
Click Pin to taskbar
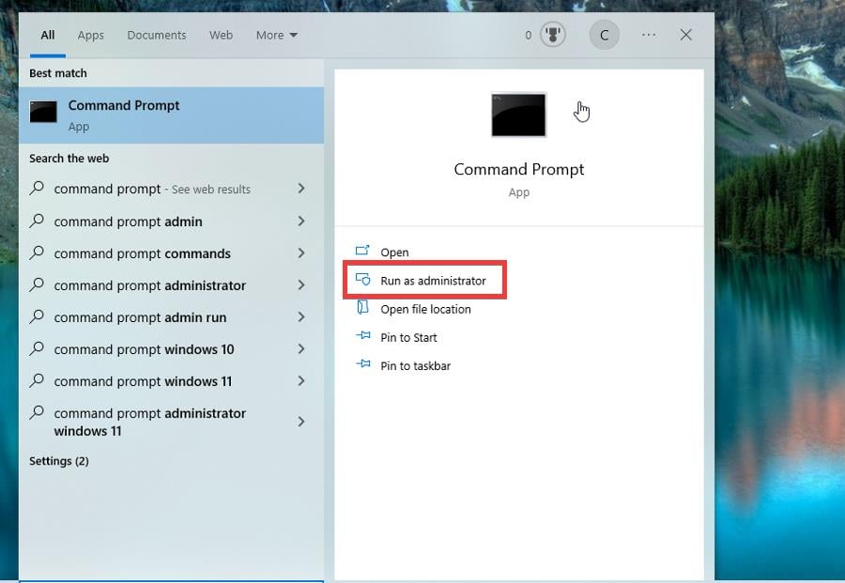pyautogui.click(x=415, y=366)
